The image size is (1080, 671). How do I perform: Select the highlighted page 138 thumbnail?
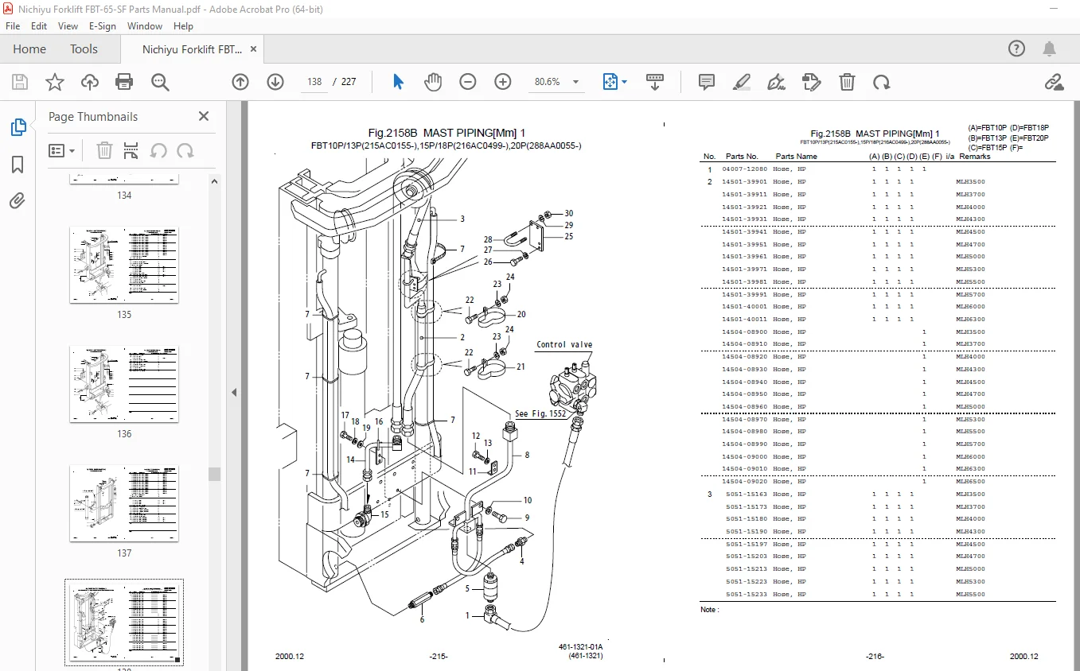(124, 623)
